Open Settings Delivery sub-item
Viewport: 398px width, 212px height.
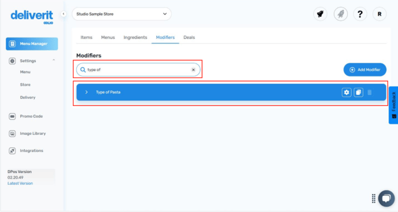pyautogui.click(x=28, y=97)
